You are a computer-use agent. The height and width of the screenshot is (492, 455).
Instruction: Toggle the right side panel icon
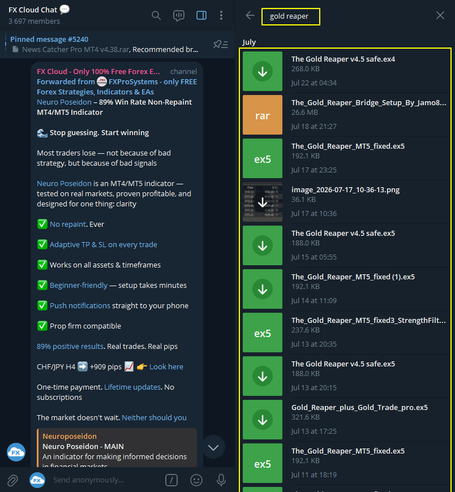tap(201, 15)
